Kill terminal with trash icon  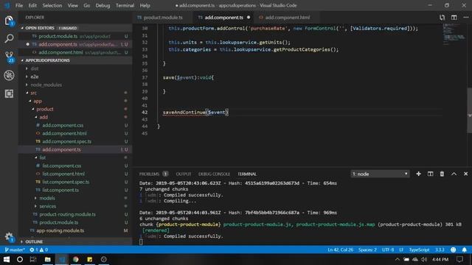coord(442,174)
